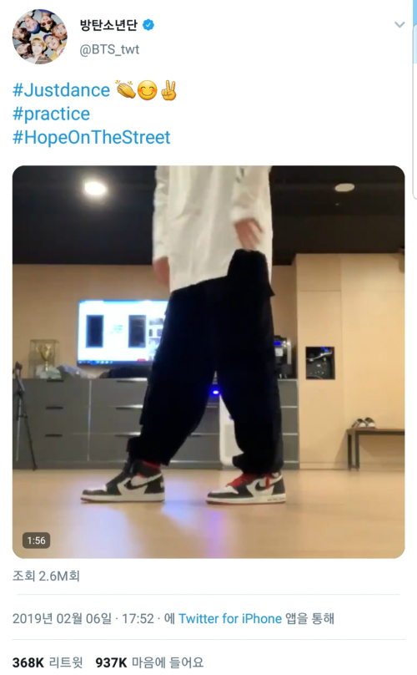Click the smiling face emoji

pyautogui.click(x=147, y=91)
